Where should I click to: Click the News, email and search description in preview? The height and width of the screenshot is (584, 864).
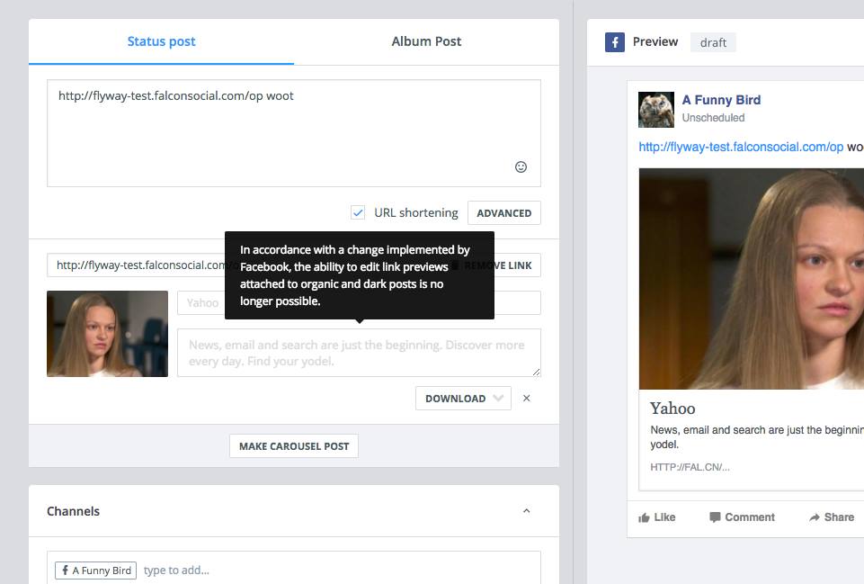click(757, 436)
